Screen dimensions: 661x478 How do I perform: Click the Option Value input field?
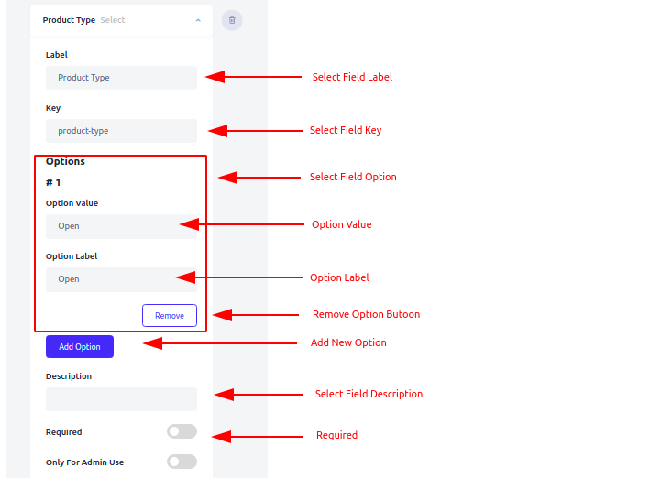click(121, 226)
